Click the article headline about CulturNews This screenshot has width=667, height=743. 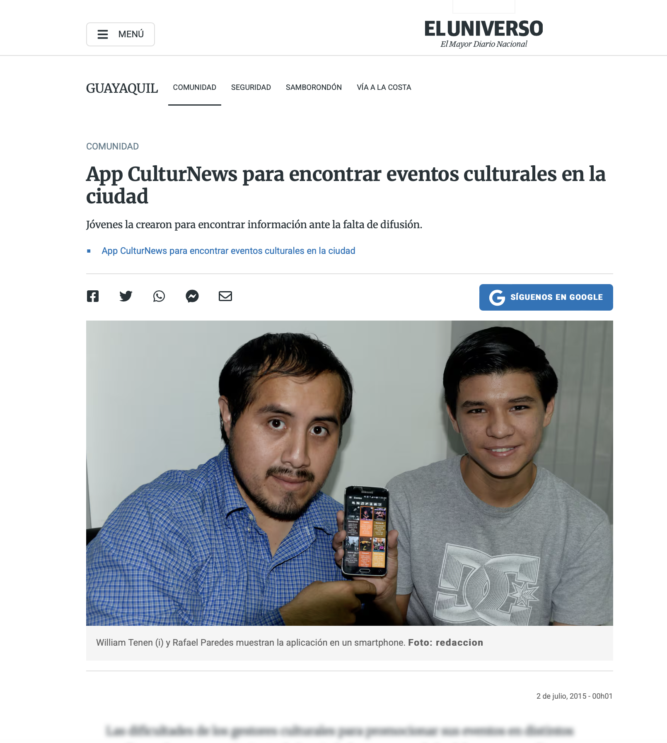point(346,185)
